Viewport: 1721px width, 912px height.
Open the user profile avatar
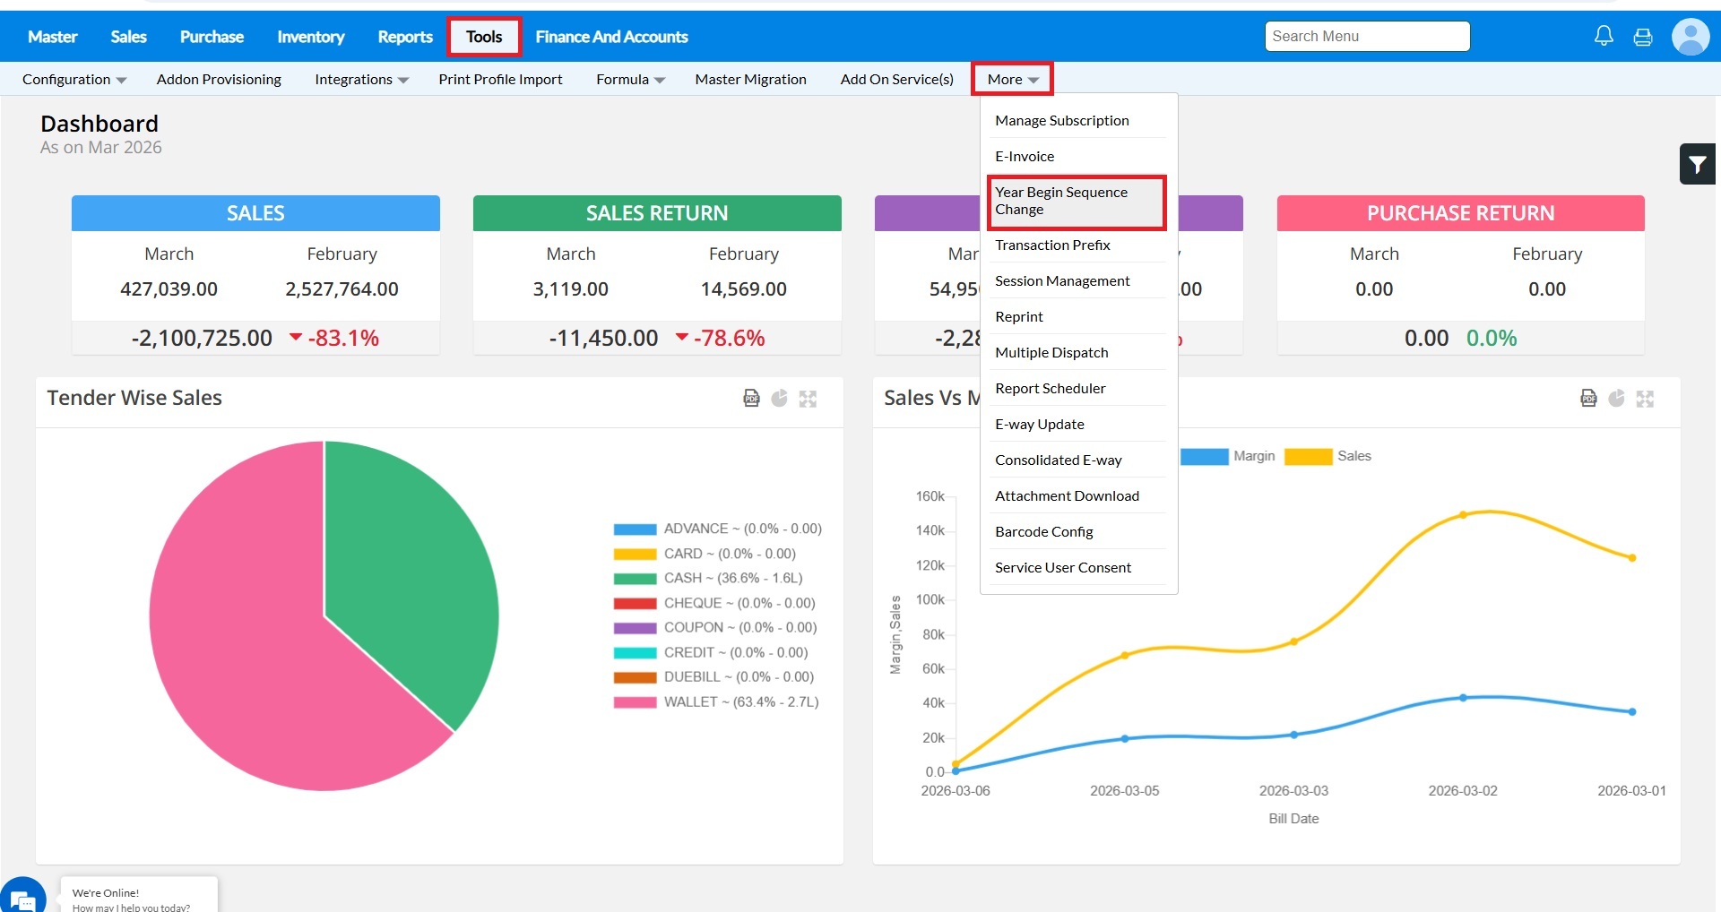pyautogui.click(x=1691, y=37)
